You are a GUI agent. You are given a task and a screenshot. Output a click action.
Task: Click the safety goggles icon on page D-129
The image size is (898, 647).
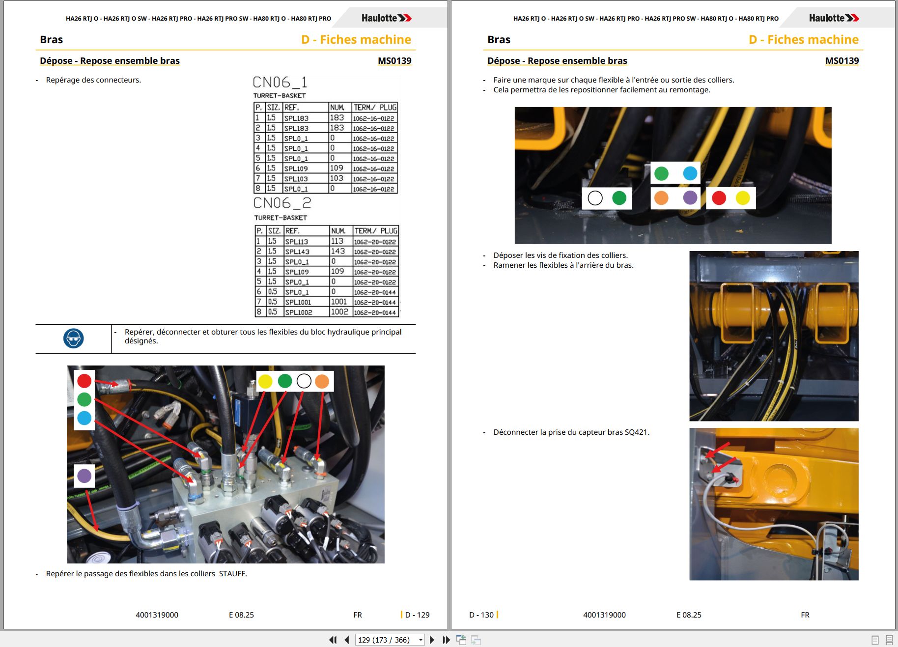(74, 338)
